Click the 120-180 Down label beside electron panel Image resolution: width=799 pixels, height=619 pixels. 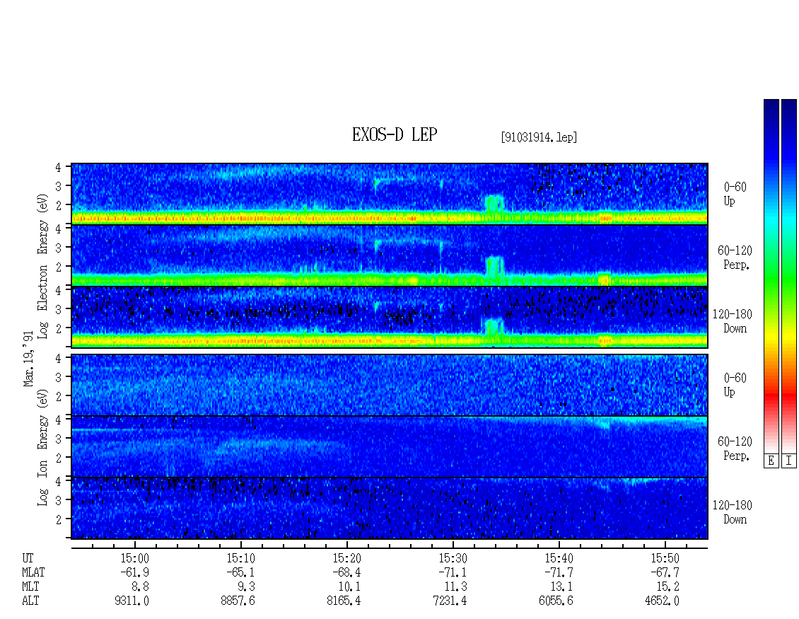[x=733, y=321]
